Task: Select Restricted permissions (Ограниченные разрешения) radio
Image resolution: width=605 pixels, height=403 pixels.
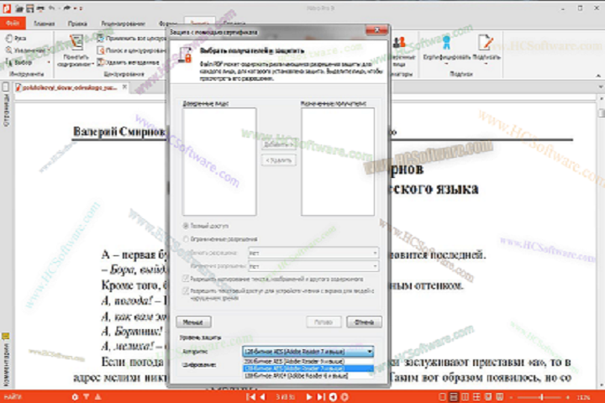Action: coord(186,239)
